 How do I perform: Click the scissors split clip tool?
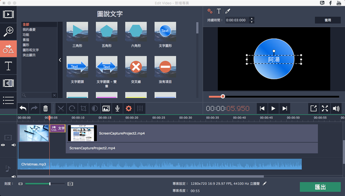click(60, 109)
